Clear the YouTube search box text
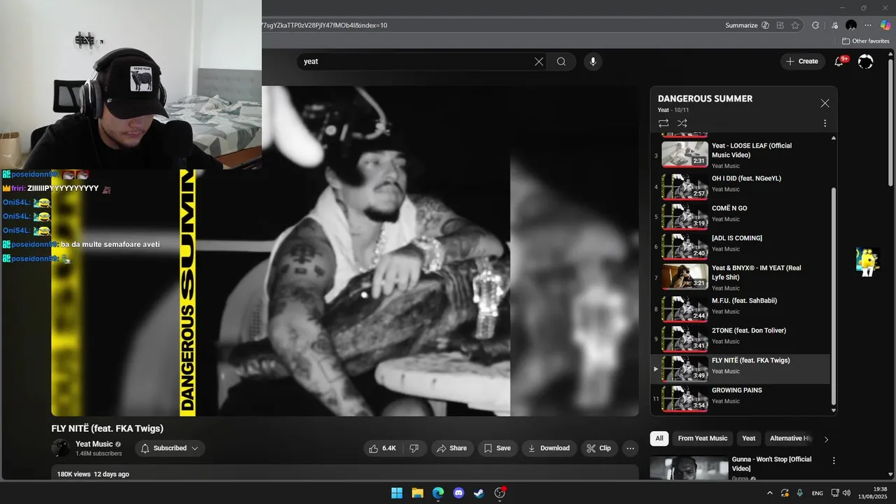The image size is (896, 504). [539, 62]
